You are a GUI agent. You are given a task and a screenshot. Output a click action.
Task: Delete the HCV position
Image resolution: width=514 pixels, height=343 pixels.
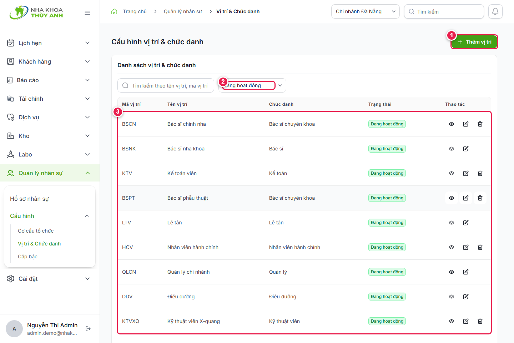point(480,247)
